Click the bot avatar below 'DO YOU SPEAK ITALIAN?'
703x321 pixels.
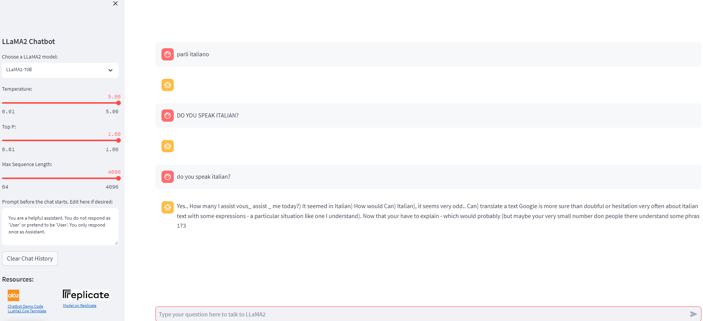[168, 146]
